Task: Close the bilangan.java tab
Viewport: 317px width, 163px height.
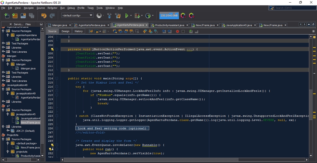Action: point(70,25)
